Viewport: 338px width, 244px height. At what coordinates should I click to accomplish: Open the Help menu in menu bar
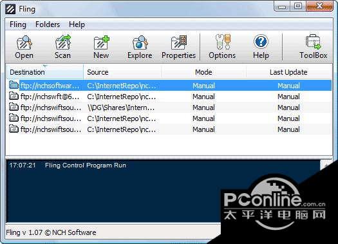tap(77, 24)
